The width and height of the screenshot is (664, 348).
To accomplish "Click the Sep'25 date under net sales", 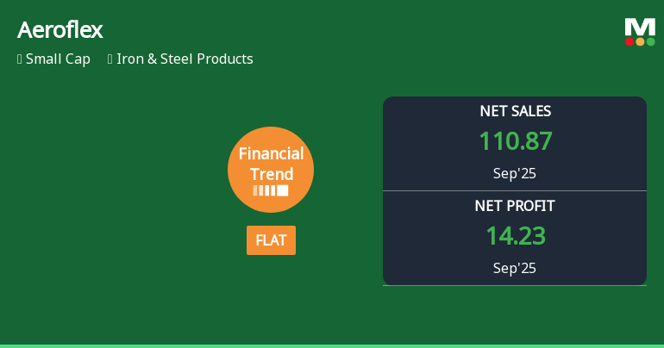I will click(515, 173).
